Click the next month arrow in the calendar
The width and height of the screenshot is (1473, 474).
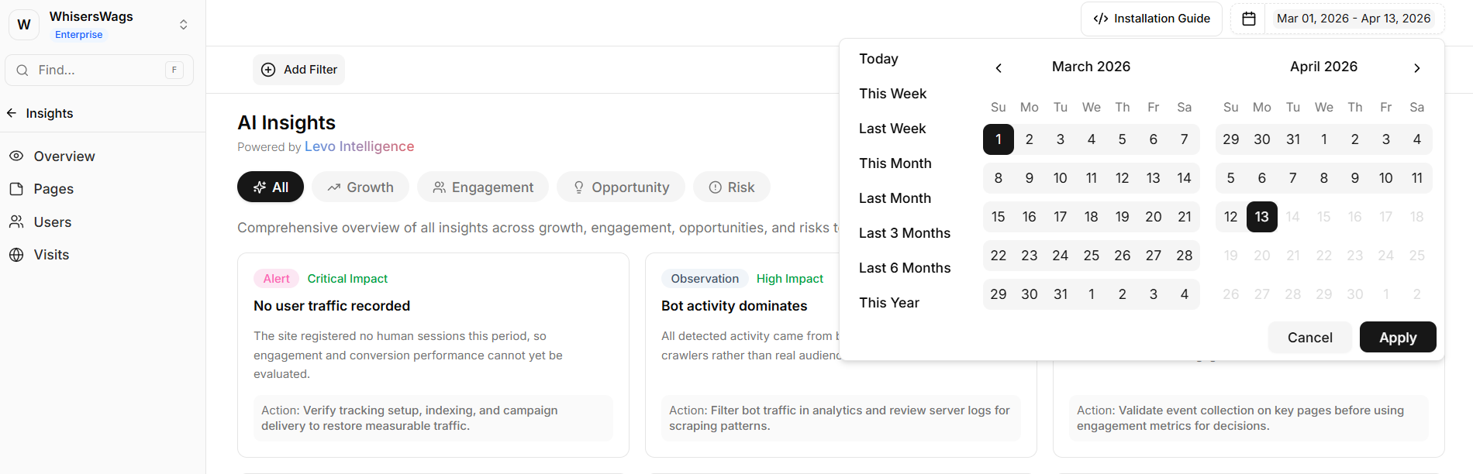click(x=1416, y=68)
